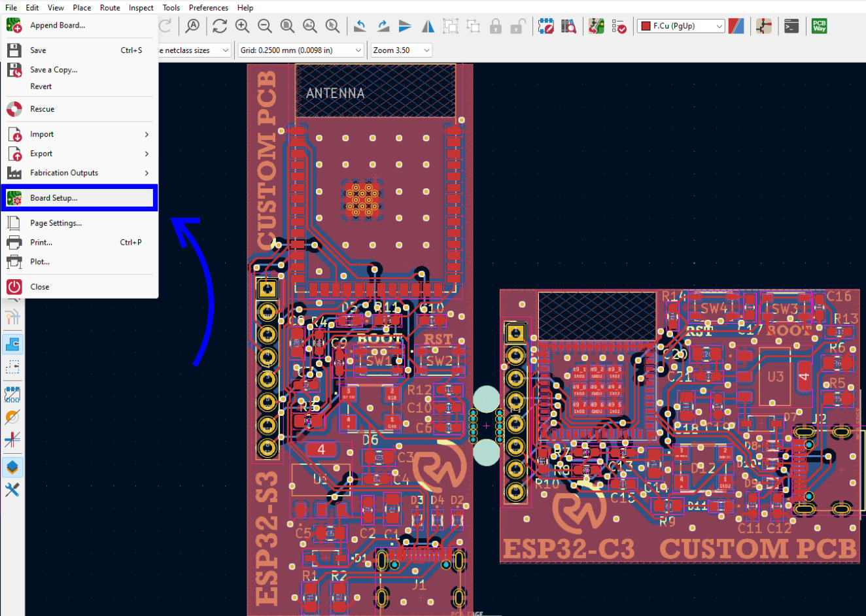
Task: Click the layer pair selector icon
Action: pos(736,26)
